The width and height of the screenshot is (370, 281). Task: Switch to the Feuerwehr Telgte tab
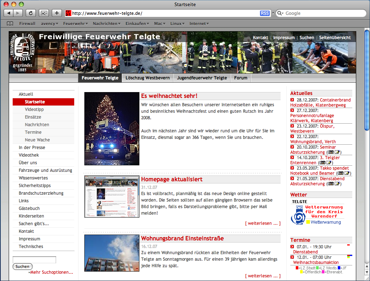click(100, 78)
